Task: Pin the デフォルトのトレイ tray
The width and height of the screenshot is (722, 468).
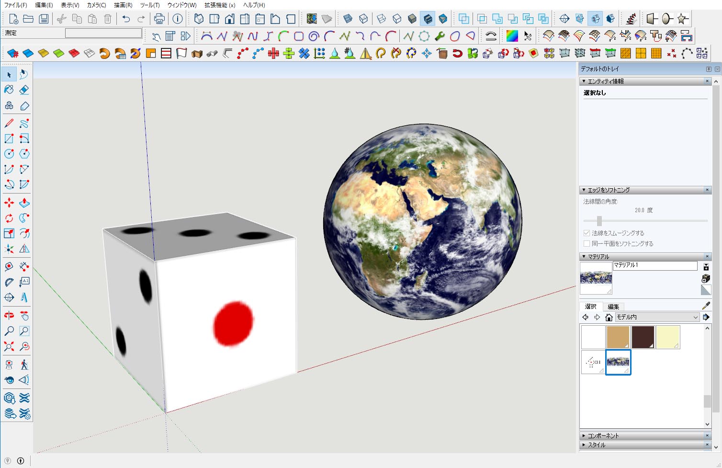Action: tap(709, 69)
